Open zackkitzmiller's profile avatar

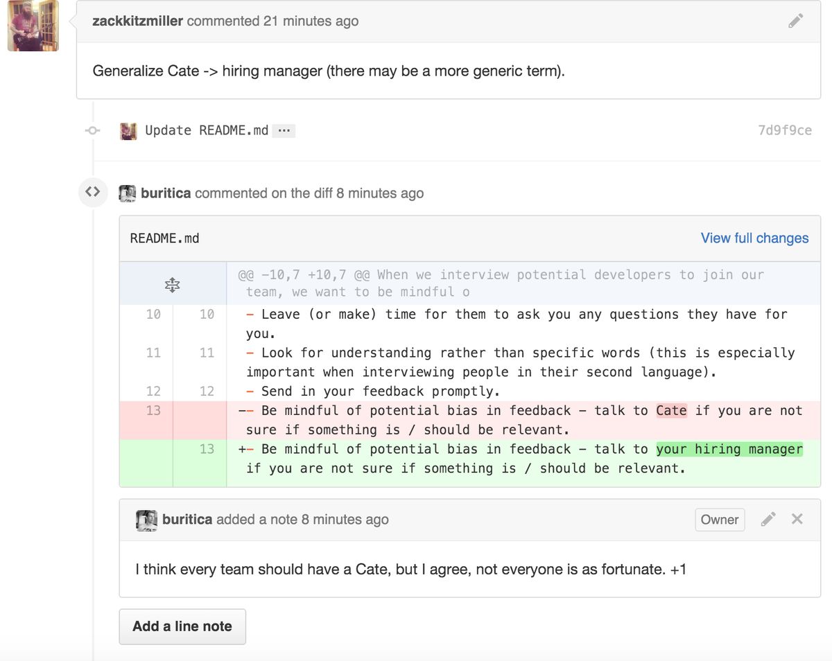[33, 26]
